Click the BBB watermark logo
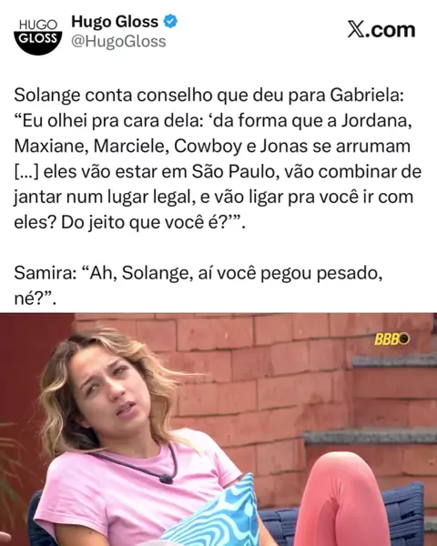Image resolution: width=437 pixels, height=546 pixels. tap(392, 339)
